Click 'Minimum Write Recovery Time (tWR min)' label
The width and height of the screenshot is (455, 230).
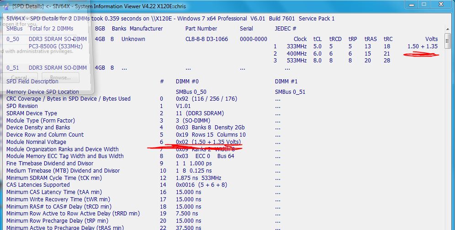click(58, 199)
